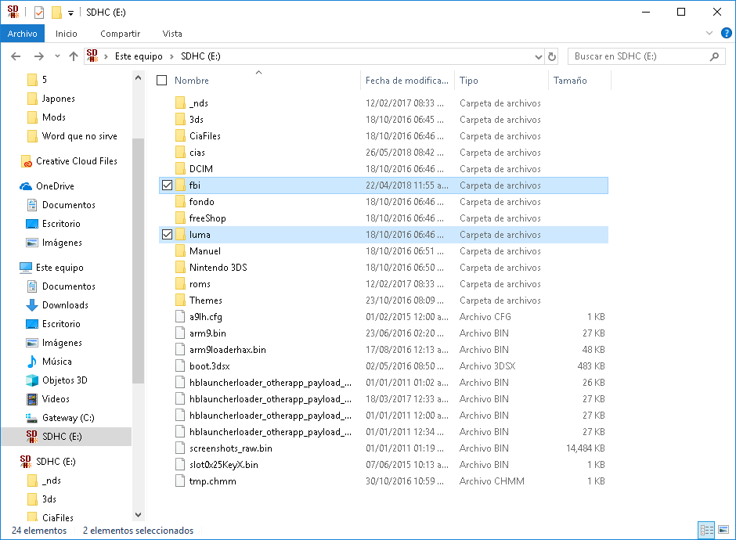736x540 pixels.
Task: Click the up one level arrow
Action: (74, 56)
